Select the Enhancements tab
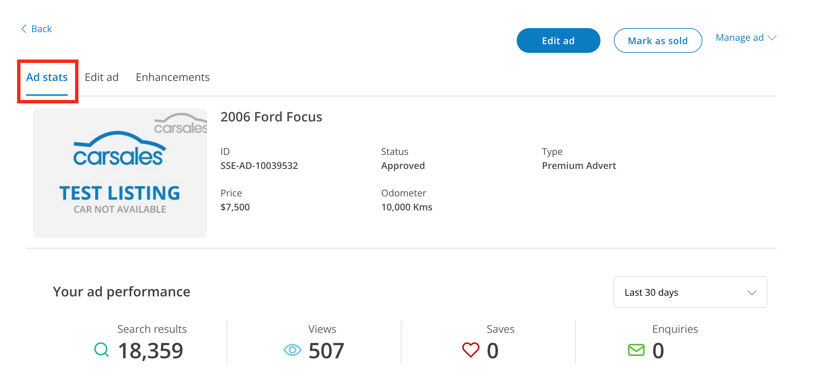 pos(173,78)
